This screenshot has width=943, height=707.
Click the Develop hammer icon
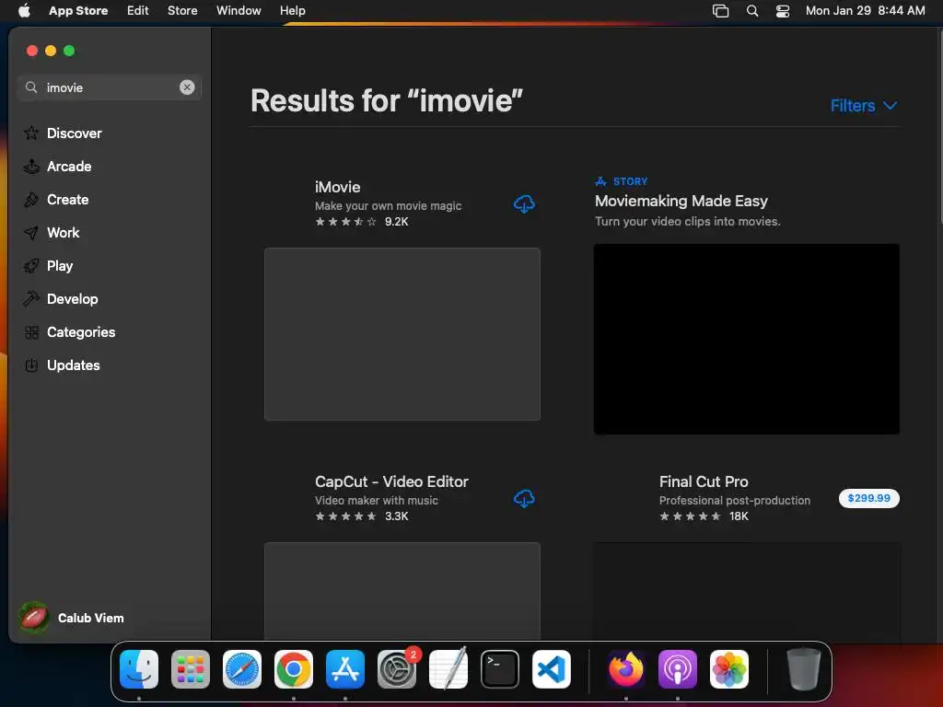click(31, 298)
